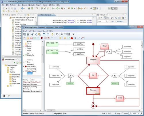Open the Format menu
The width and height of the screenshot is (144, 116).
point(46,31)
